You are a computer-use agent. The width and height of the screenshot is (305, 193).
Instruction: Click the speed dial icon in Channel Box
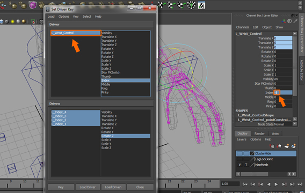(289, 21)
